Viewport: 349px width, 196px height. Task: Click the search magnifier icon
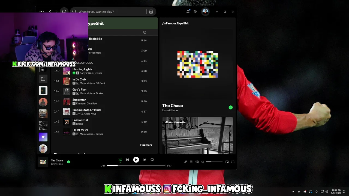click(x=74, y=12)
